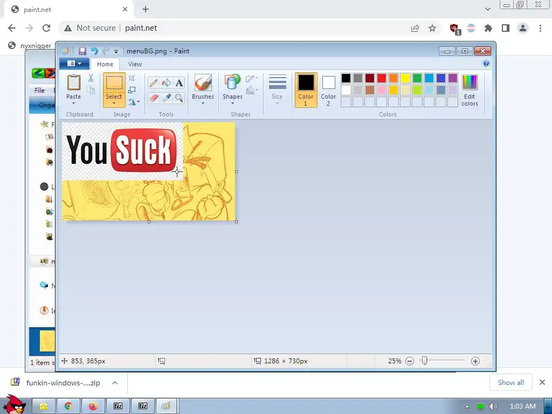Click the Shapes gallery icon
This screenshot has width=552, height=414.
232,82
